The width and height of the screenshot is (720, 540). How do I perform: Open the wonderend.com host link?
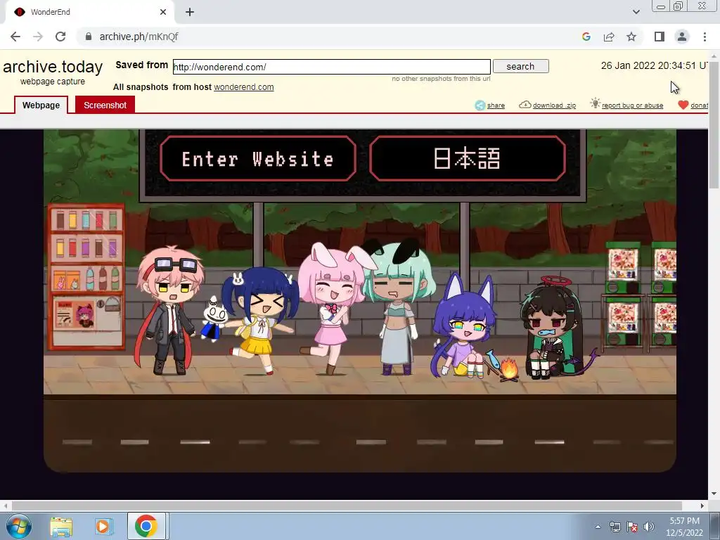(x=244, y=86)
